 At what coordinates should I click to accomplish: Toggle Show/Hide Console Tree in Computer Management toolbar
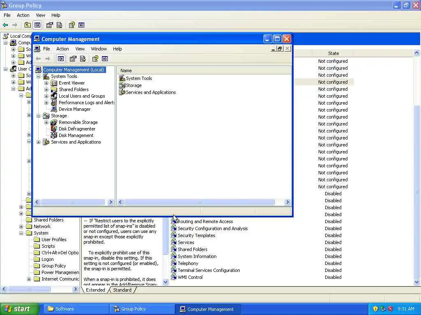(61, 59)
